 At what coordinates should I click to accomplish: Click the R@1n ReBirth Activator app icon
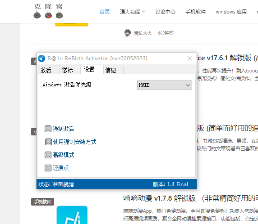tap(41, 58)
